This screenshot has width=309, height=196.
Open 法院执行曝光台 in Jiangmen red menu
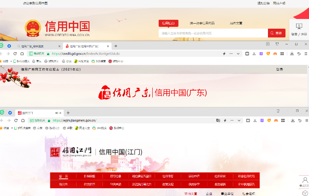[x=142, y=184]
